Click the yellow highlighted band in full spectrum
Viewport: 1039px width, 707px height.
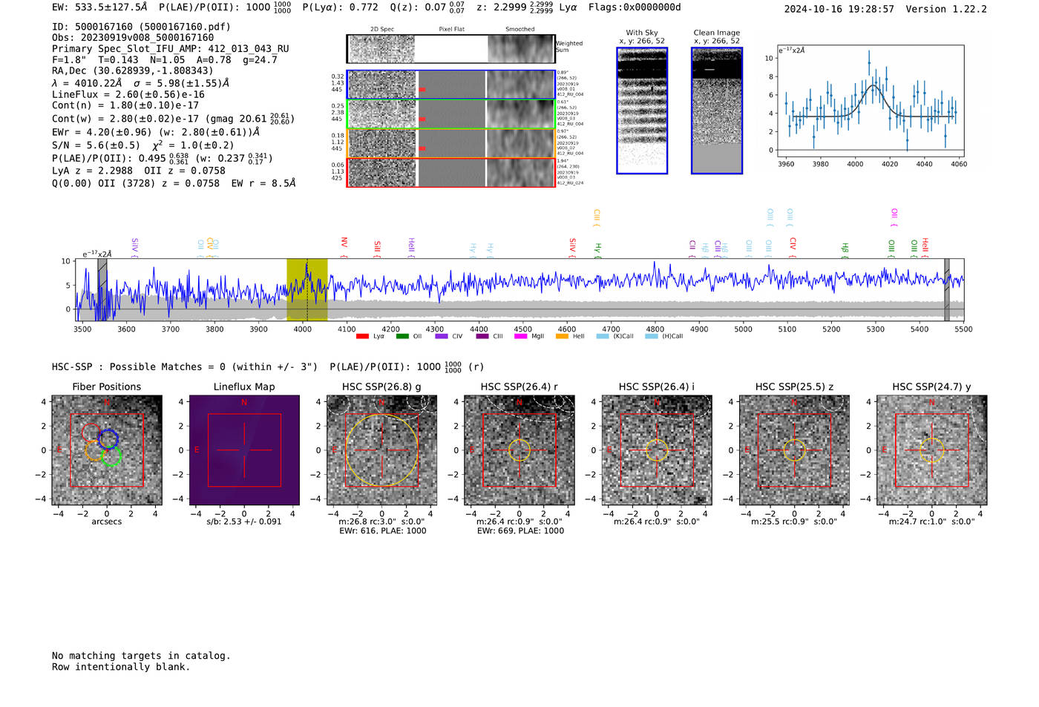tap(307, 289)
